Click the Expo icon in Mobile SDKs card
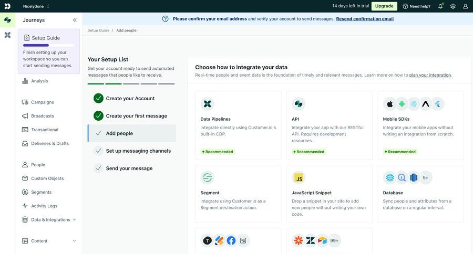The image size is (473, 254). tap(426, 104)
